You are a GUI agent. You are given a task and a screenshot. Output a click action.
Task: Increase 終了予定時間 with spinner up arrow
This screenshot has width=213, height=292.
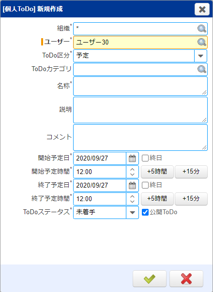pos(132,196)
